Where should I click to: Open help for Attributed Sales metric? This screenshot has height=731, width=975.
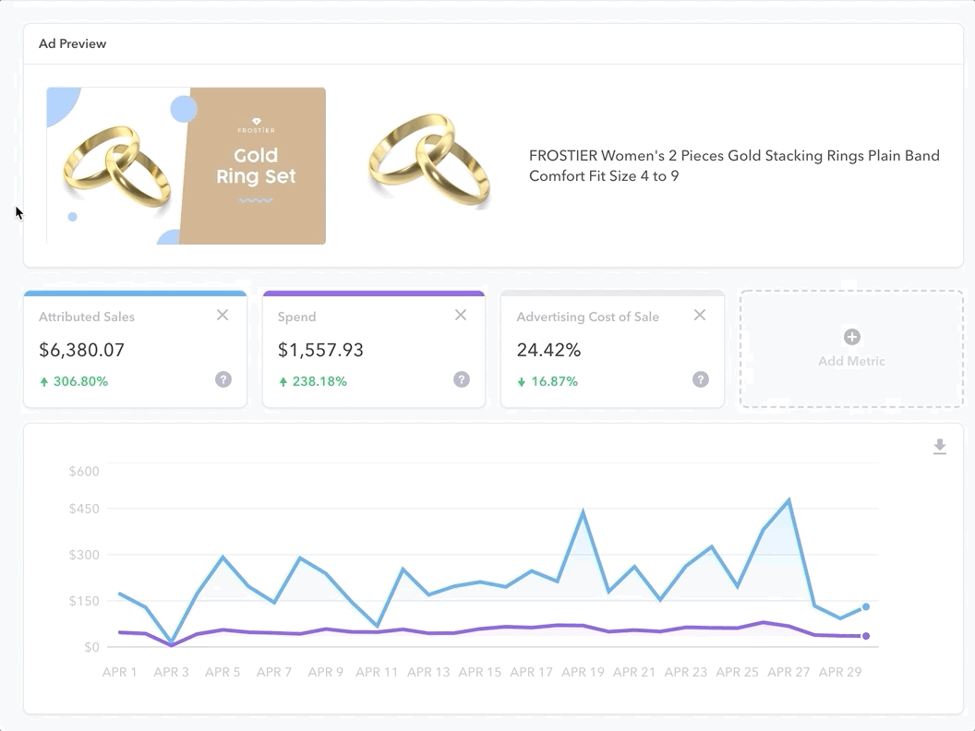click(x=223, y=379)
